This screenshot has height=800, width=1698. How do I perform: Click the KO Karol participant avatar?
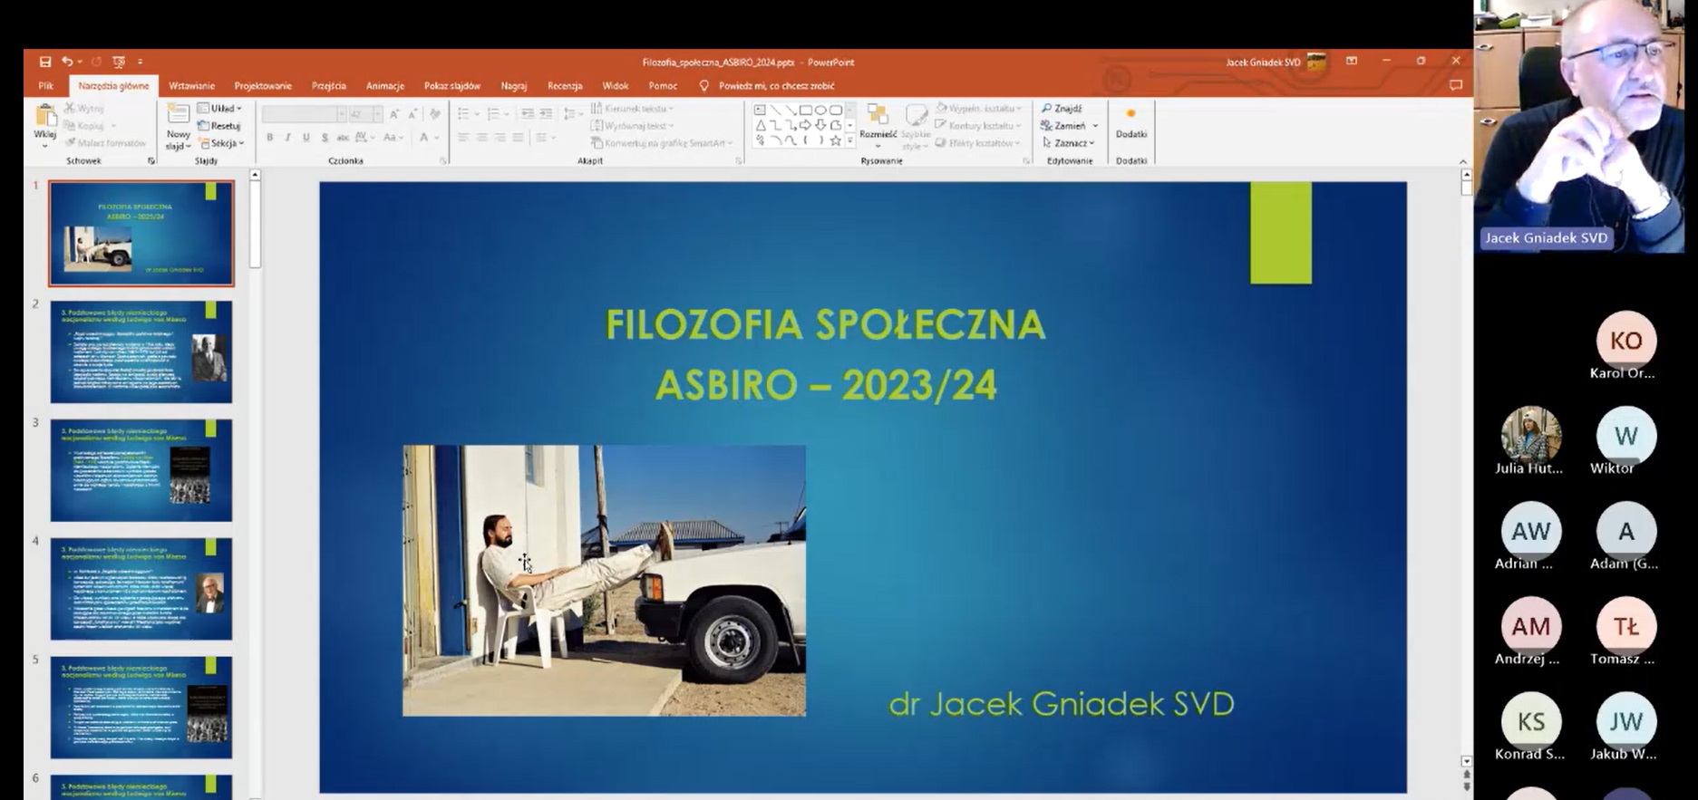[x=1625, y=341]
